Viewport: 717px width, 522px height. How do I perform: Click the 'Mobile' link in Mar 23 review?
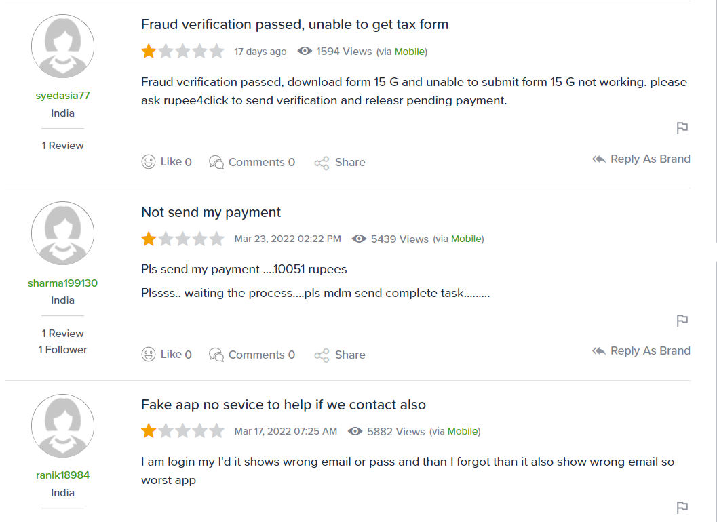point(466,239)
